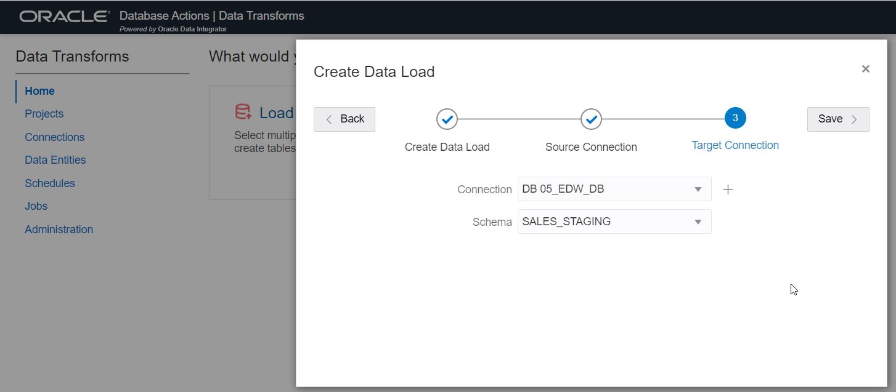This screenshot has height=392, width=896.
Task: Click the Oracle logo in header
Action: click(x=65, y=17)
